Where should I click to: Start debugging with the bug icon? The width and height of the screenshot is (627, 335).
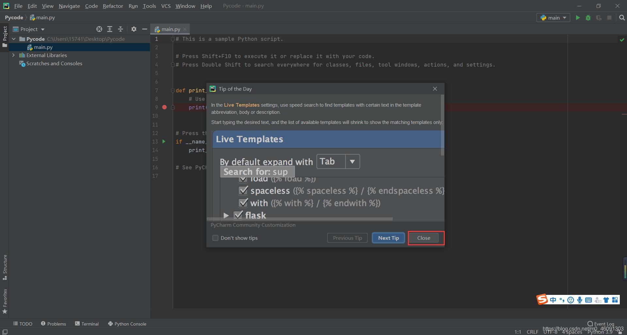coord(588,18)
